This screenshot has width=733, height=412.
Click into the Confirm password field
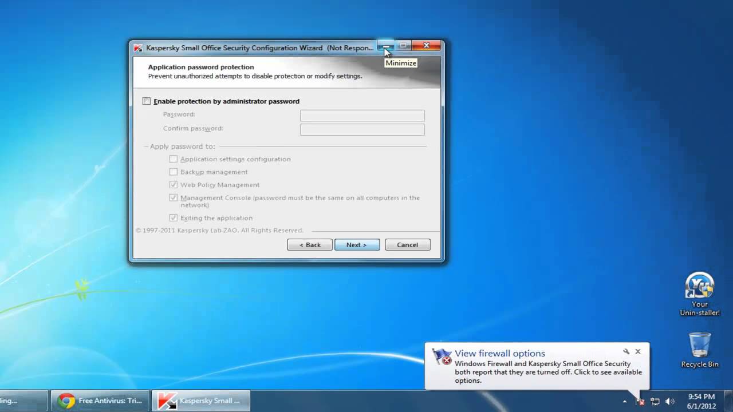point(362,129)
